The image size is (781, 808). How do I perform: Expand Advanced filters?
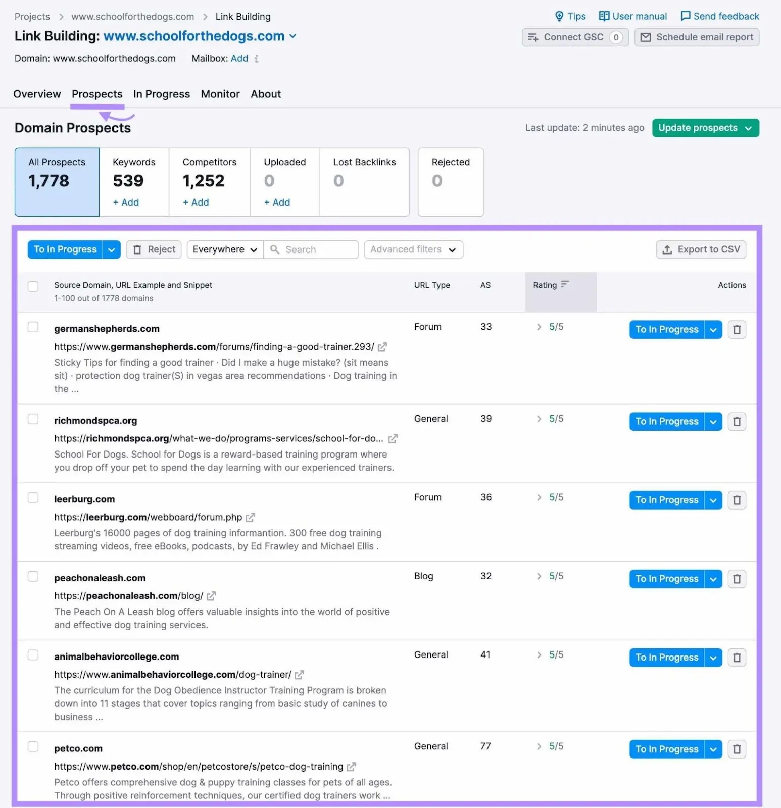pos(413,249)
